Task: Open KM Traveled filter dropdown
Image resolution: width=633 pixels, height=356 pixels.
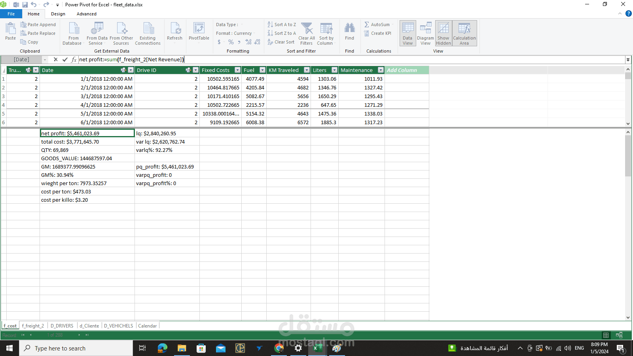Action: [307, 70]
